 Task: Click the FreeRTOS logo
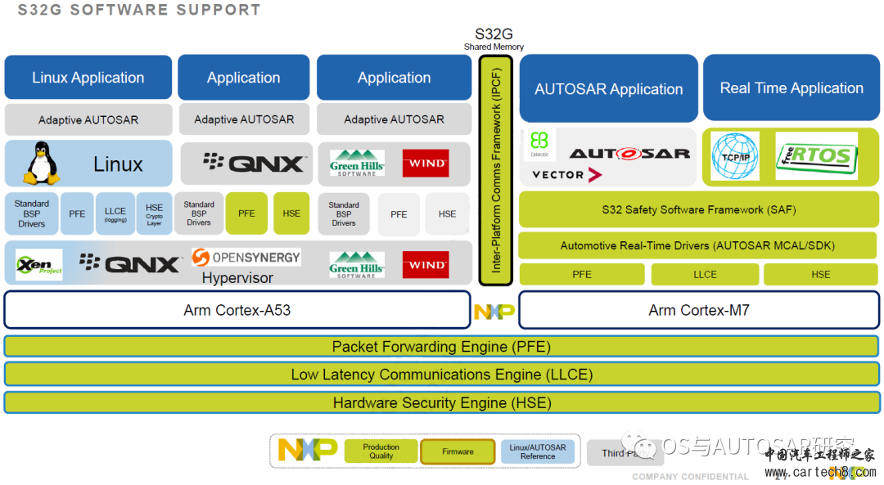click(816, 156)
